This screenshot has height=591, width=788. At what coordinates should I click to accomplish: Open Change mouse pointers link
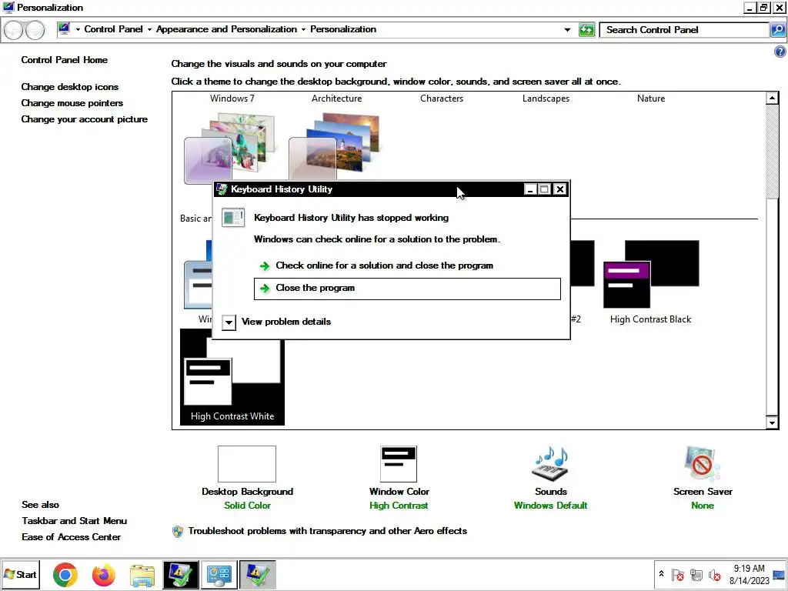click(x=72, y=103)
